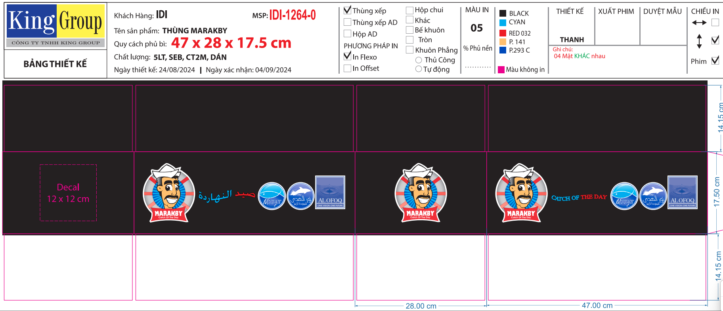Select the Marakby logo next to Catch of the Day
The width and height of the screenshot is (723, 311).
pos(521,193)
